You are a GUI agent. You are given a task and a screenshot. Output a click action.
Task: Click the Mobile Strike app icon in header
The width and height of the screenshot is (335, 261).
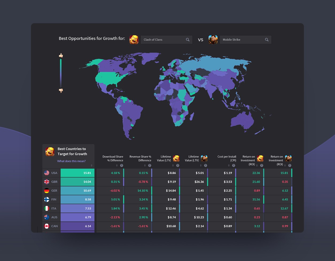(x=213, y=40)
